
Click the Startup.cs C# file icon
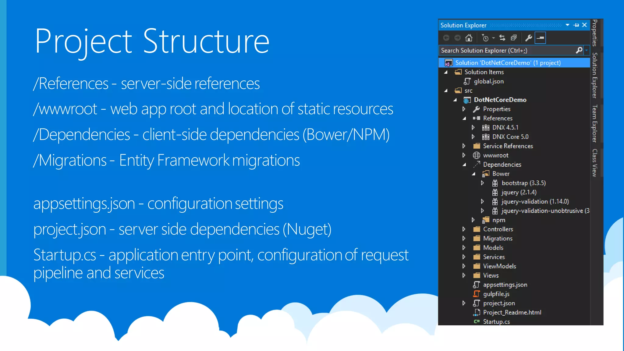pyautogui.click(x=477, y=321)
